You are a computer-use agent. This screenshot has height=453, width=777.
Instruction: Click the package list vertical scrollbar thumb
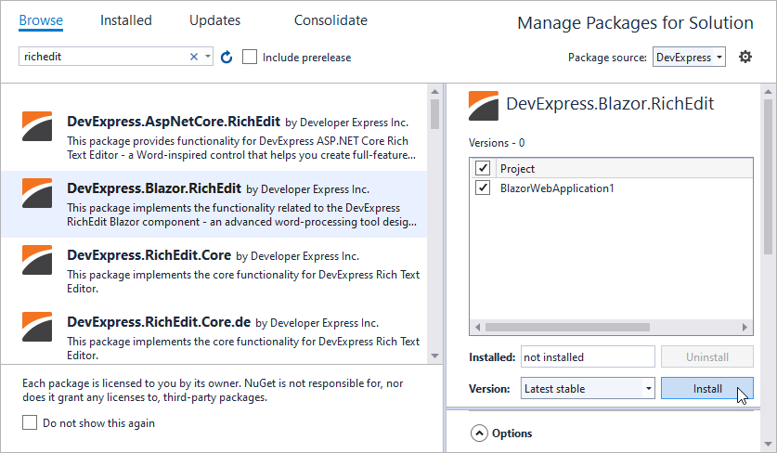pyautogui.click(x=434, y=114)
